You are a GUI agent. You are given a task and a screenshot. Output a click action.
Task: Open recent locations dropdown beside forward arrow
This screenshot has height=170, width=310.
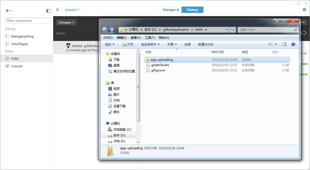coord(117,30)
